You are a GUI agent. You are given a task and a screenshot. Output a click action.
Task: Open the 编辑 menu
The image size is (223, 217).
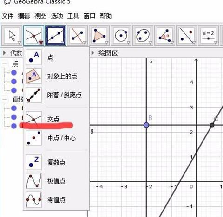(x=24, y=16)
